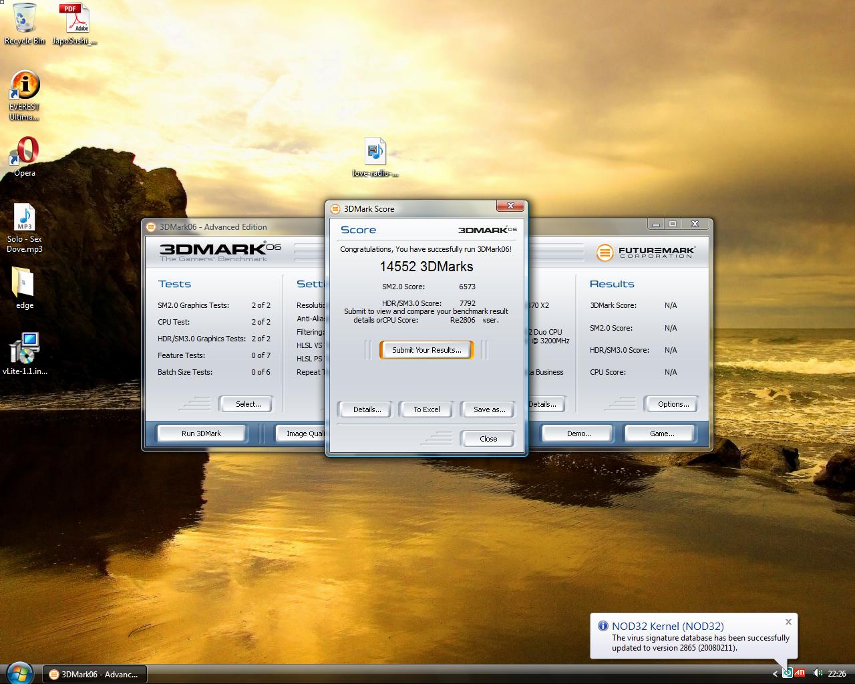The width and height of the screenshot is (855, 684).
Task: Close the 3DMark Score dialog via Close button
Action: (488, 439)
